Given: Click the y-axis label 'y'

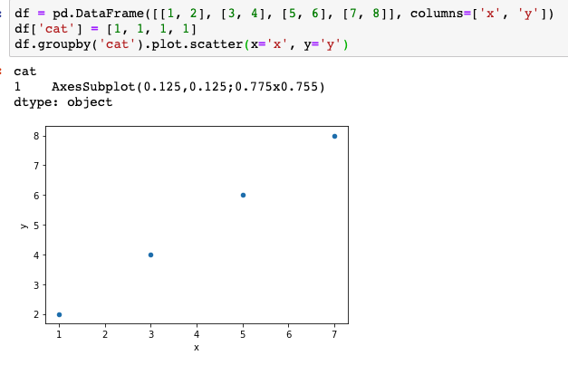Looking at the screenshot, I should (x=24, y=226).
